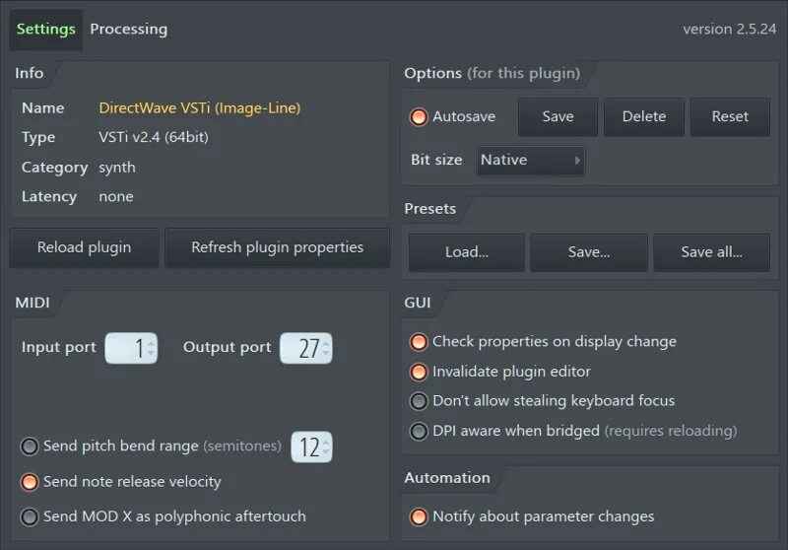The height and width of the screenshot is (550, 788).
Task: Click the Load... preset button
Action: click(466, 252)
